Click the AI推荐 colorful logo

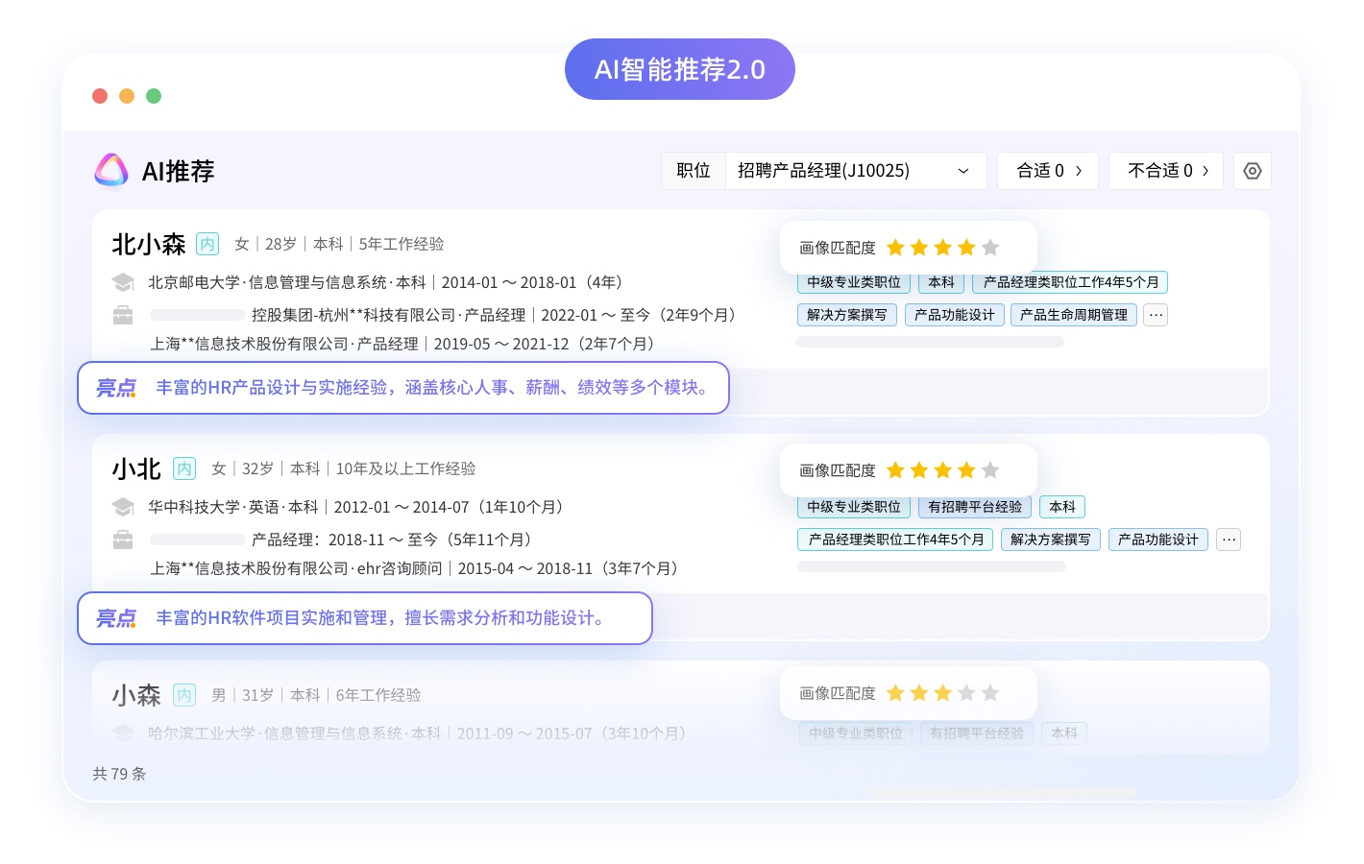click(111, 170)
